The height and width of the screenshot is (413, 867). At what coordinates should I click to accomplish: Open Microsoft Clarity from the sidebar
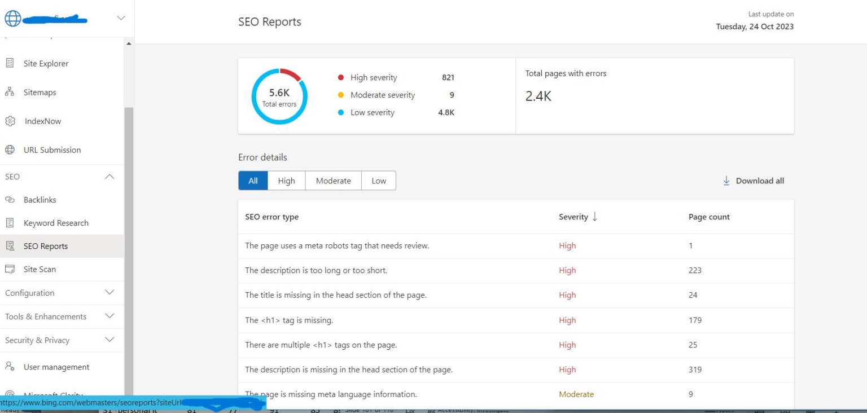[54, 395]
